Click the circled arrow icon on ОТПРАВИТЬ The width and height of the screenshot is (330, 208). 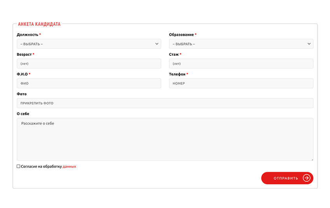click(x=307, y=178)
